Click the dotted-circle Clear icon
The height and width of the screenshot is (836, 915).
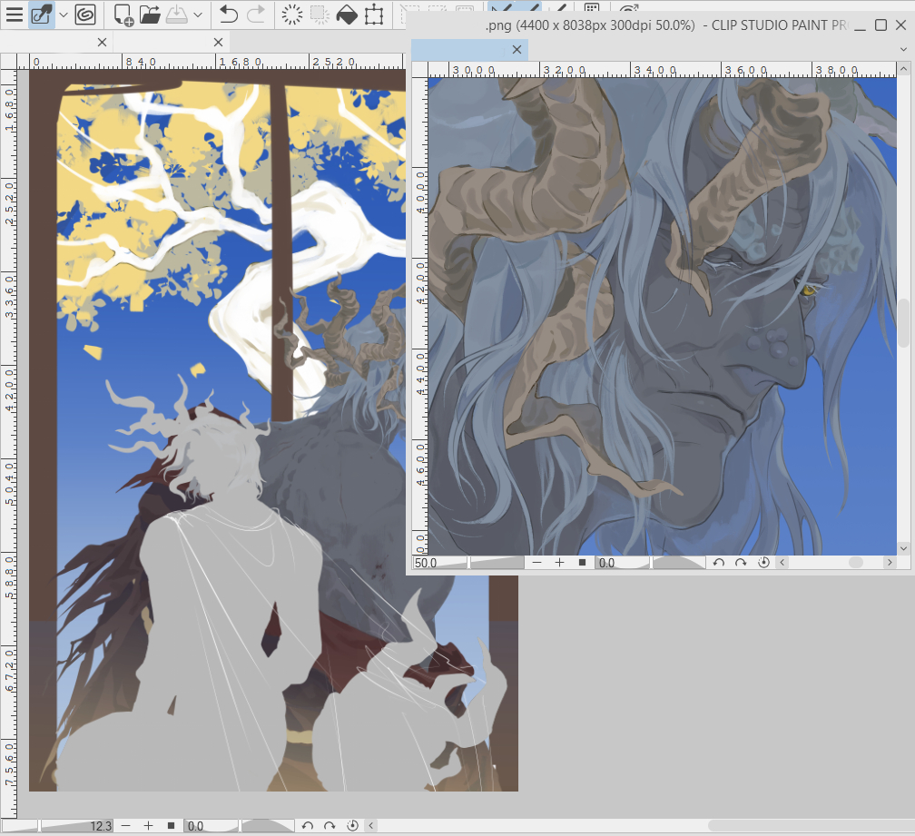[291, 15]
